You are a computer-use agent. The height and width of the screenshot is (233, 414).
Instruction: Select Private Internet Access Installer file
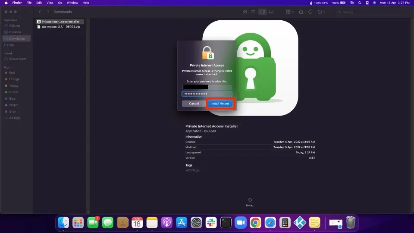tap(60, 22)
